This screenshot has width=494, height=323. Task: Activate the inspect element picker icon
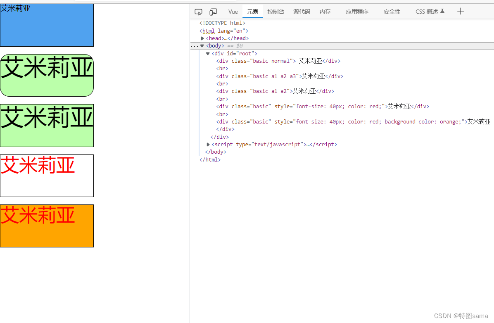click(198, 12)
